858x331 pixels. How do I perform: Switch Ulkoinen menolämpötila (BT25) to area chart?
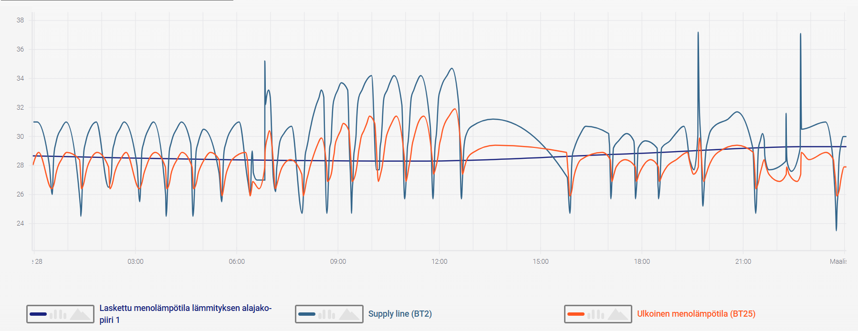(617, 314)
